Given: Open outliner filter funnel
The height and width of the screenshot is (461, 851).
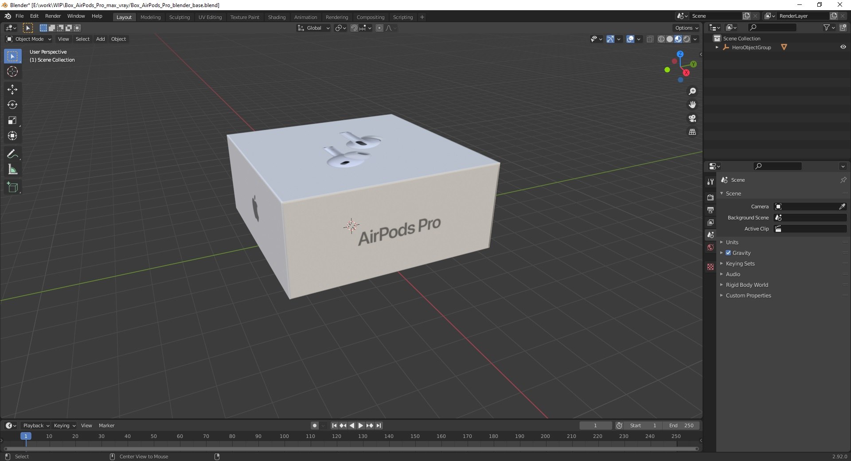Looking at the screenshot, I should tap(827, 27).
